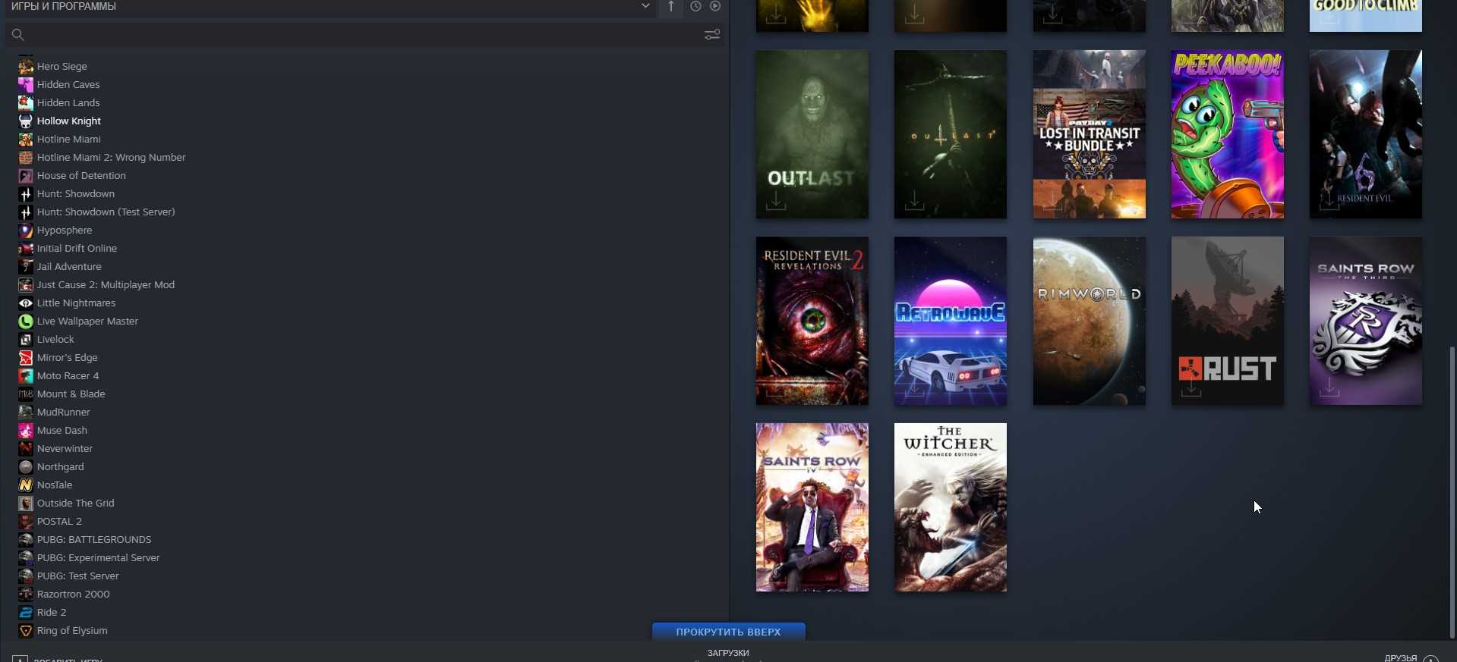This screenshot has width=1457, height=662.
Task: Select "Hunt: Showdown" main game entry
Action: pyautogui.click(x=76, y=194)
